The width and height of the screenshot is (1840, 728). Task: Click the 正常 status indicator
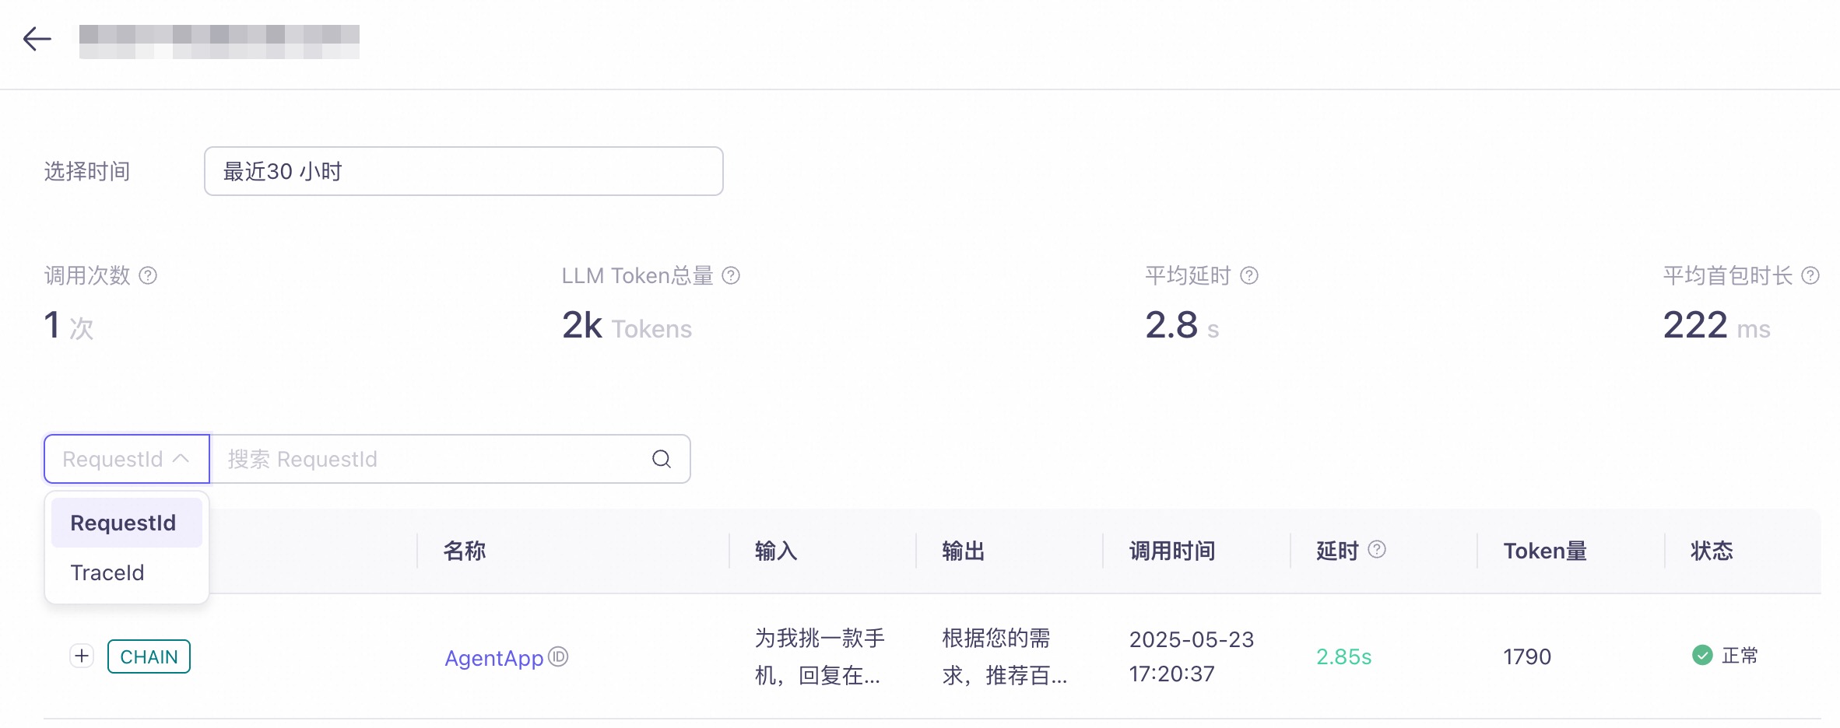pyautogui.click(x=1725, y=656)
